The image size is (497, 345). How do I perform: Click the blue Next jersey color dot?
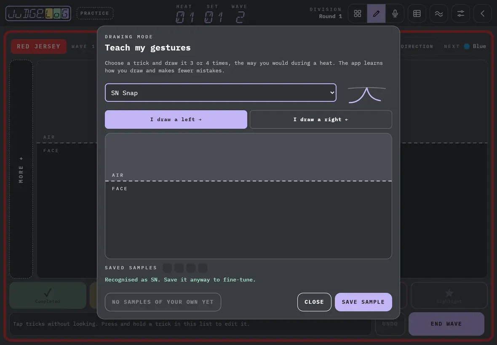pos(467,46)
